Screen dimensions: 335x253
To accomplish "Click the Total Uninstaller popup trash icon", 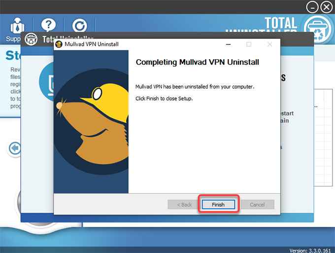I will coord(31,39).
